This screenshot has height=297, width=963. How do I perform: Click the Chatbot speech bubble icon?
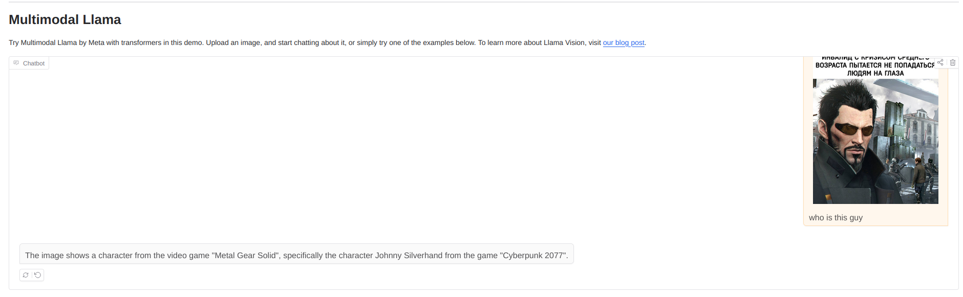coord(16,63)
